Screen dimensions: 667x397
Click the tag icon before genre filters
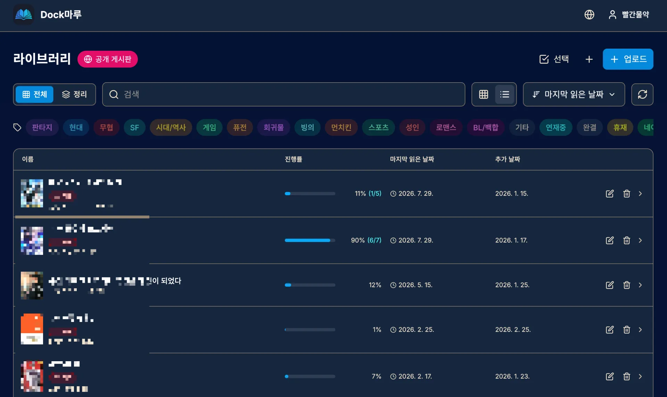pos(17,127)
